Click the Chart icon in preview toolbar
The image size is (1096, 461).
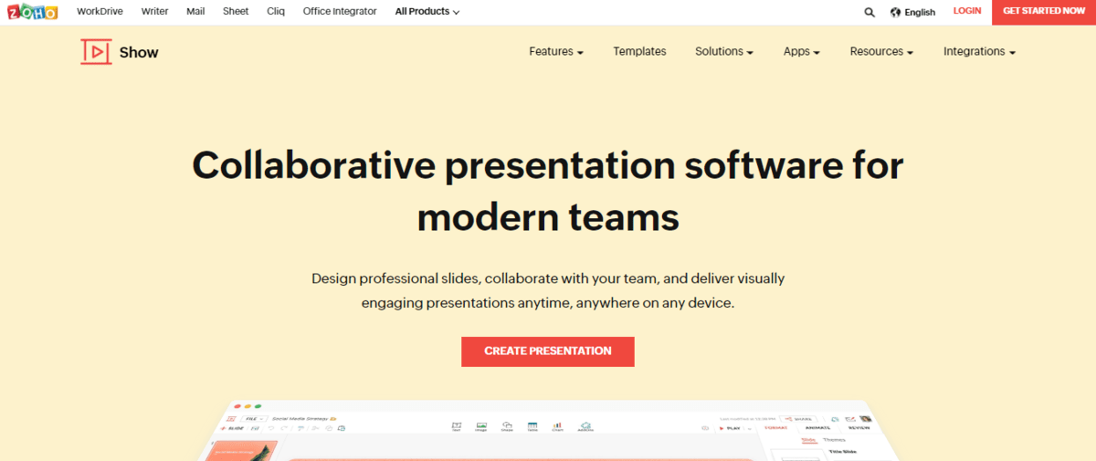(x=557, y=426)
